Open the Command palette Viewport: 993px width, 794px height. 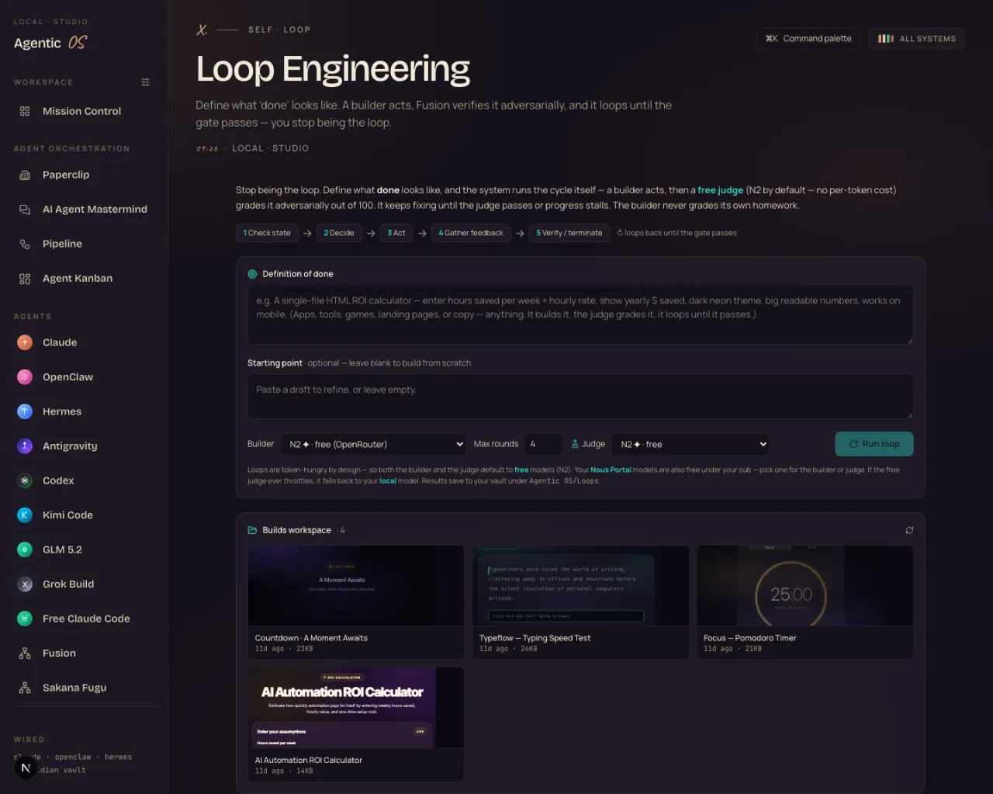pyautogui.click(x=808, y=39)
